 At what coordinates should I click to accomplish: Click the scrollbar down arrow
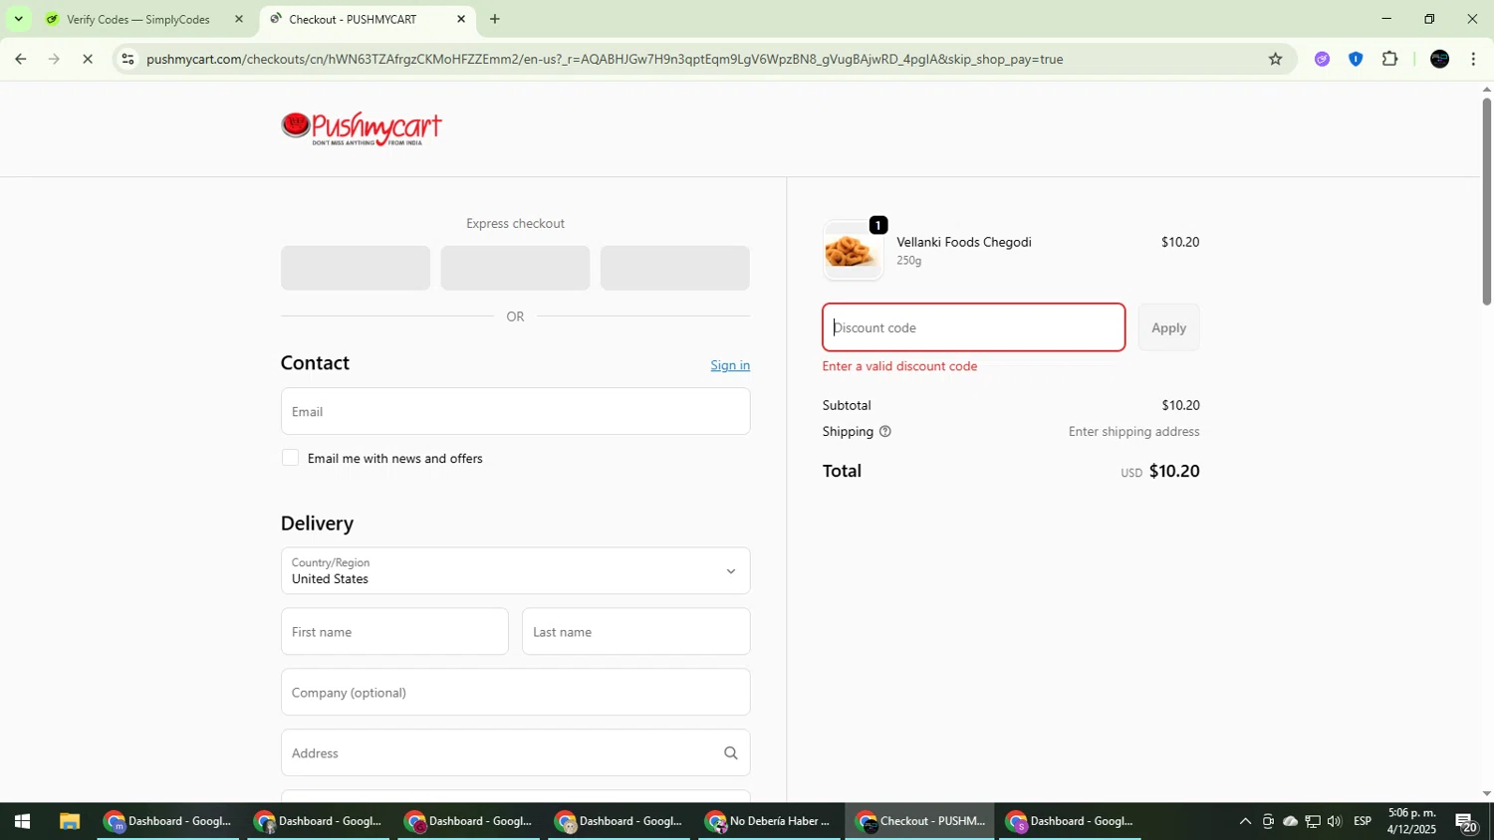1486,794
